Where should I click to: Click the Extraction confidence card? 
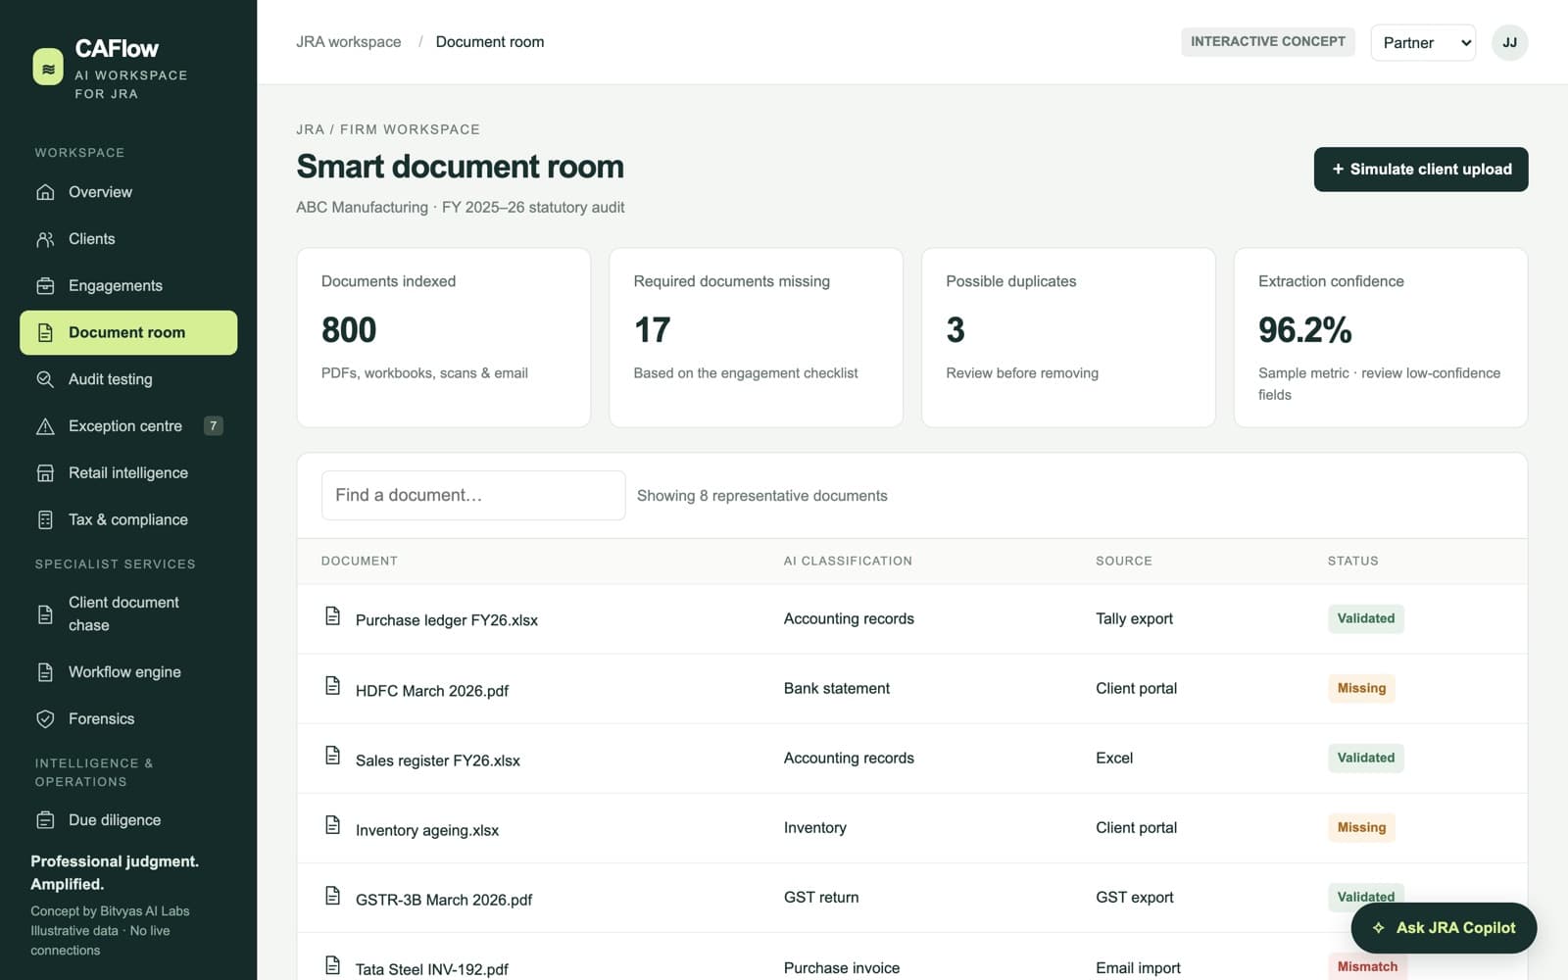[1381, 337]
